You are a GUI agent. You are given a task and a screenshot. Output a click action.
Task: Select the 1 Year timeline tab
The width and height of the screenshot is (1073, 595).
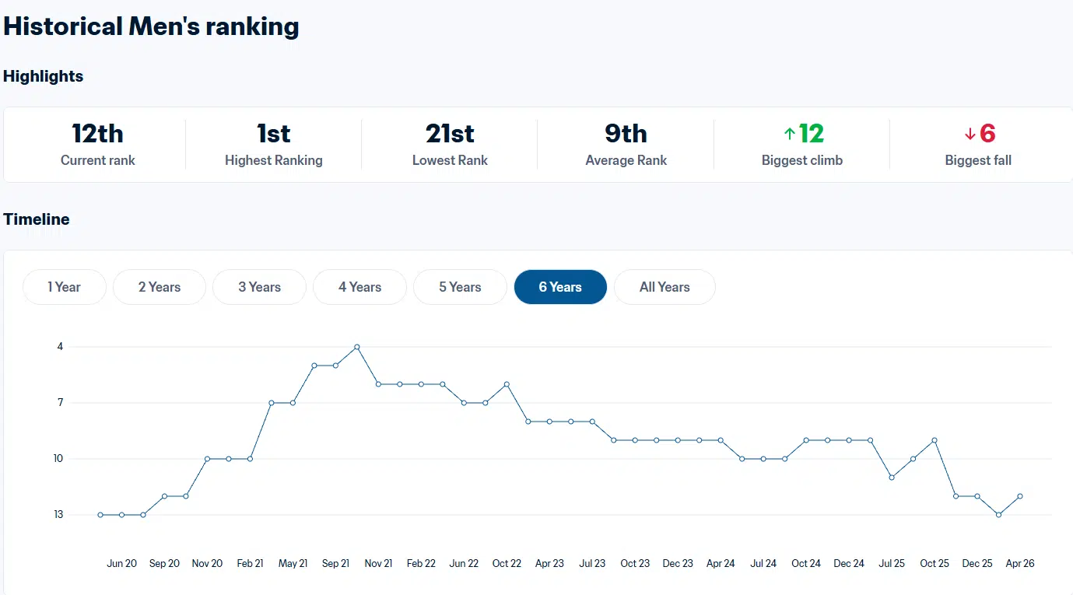coord(65,287)
